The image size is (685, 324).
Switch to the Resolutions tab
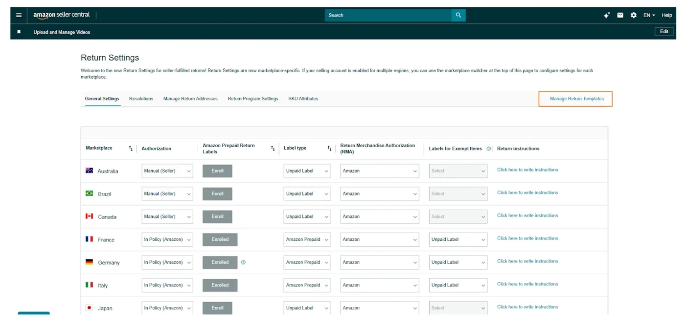click(x=141, y=99)
